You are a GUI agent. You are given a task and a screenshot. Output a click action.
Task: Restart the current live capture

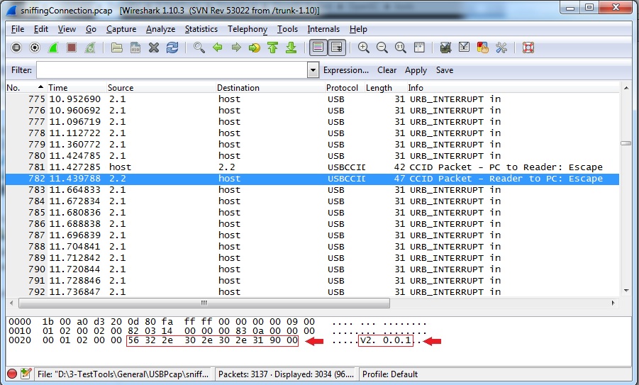tap(90, 48)
